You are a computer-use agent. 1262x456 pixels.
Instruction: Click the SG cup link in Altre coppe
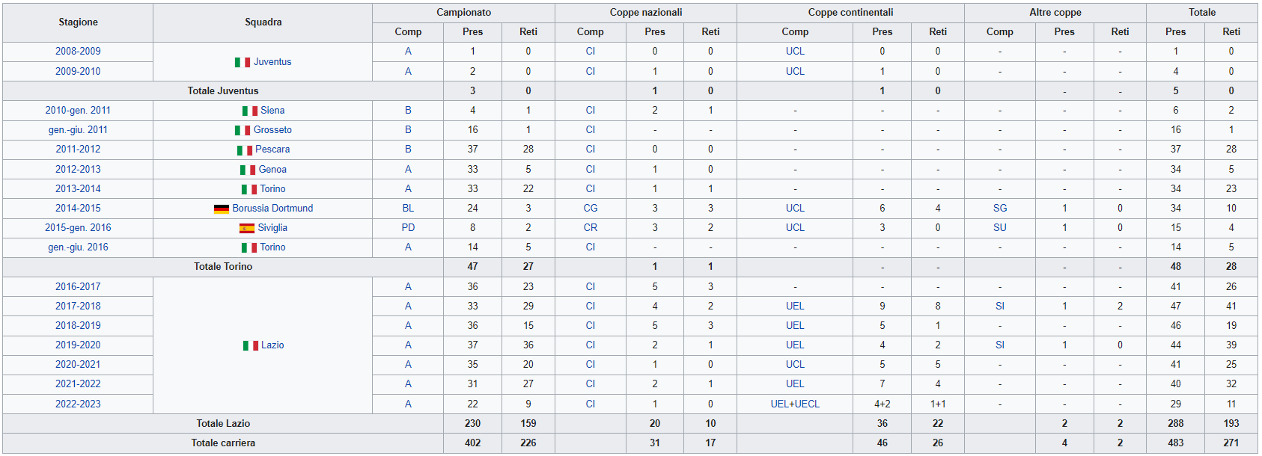[1000, 209]
